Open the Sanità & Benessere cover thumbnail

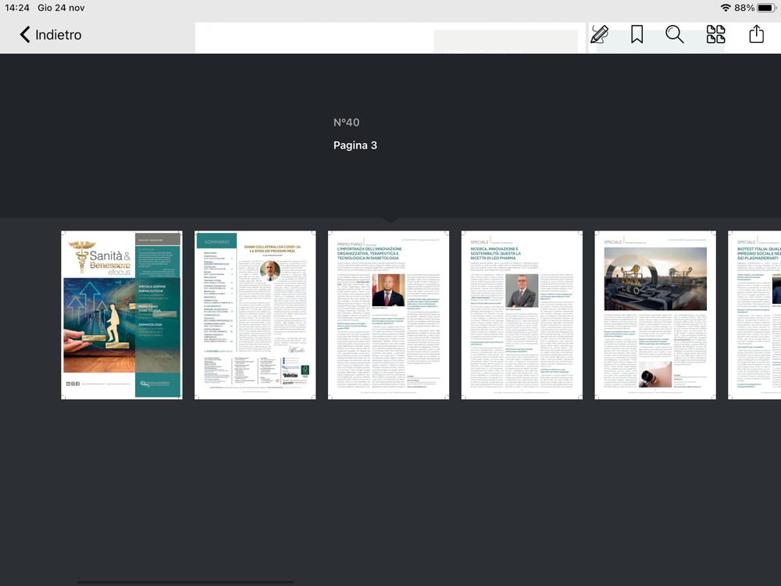(122, 314)
